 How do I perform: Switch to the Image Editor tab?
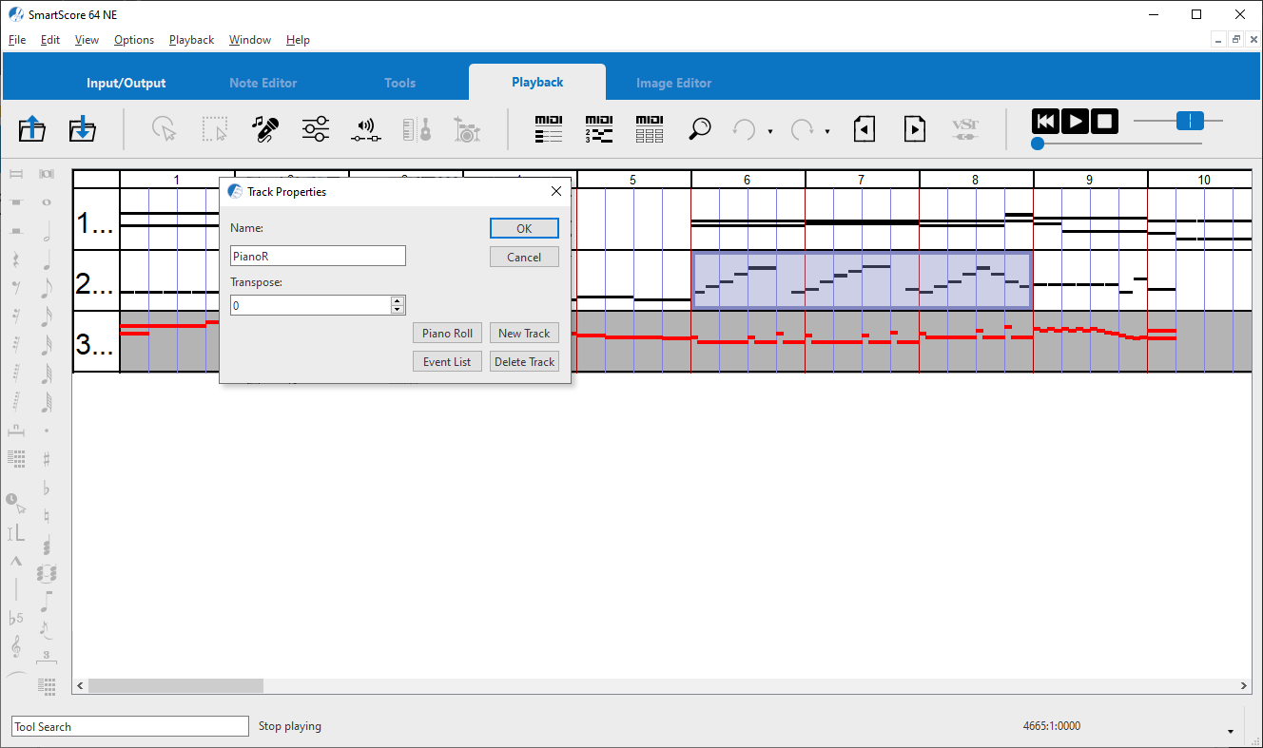coord(674,83)
